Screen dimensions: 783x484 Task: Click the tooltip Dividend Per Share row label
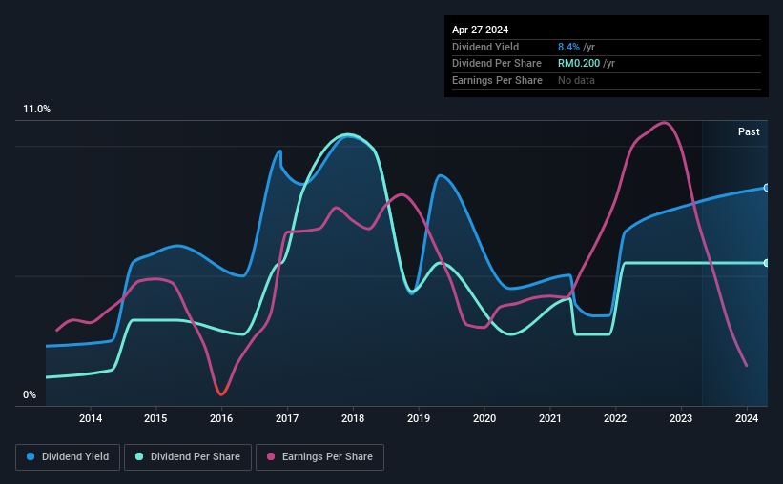[496, 64]
